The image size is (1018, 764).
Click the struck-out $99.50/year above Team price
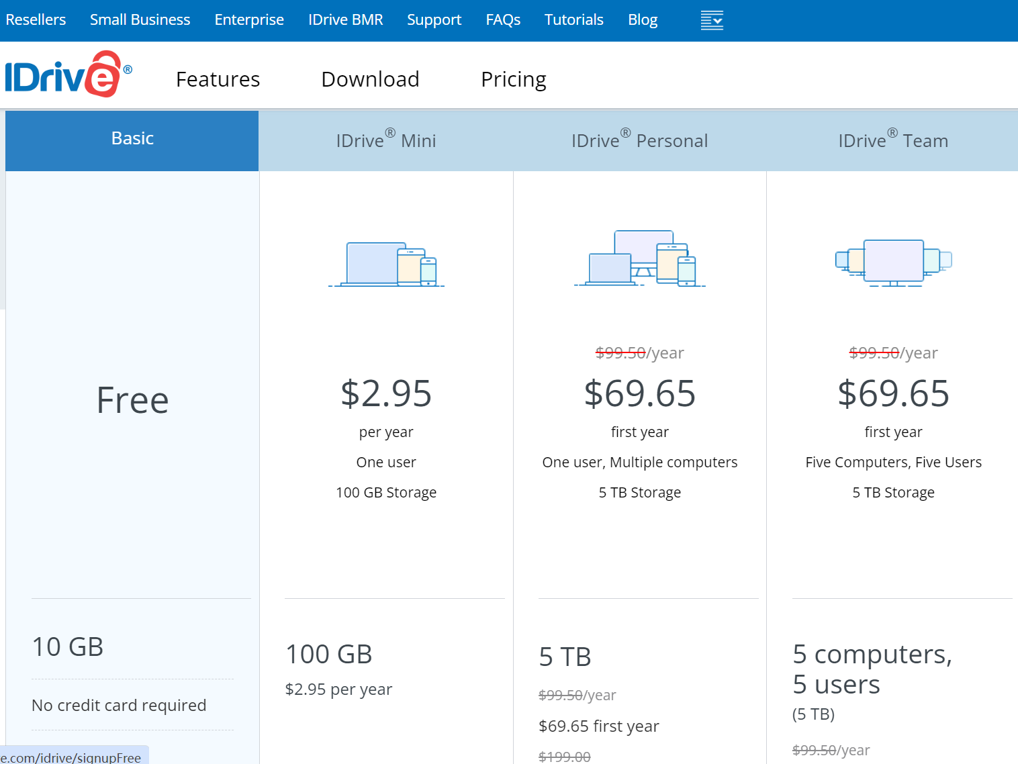click(x=894, y=352)
